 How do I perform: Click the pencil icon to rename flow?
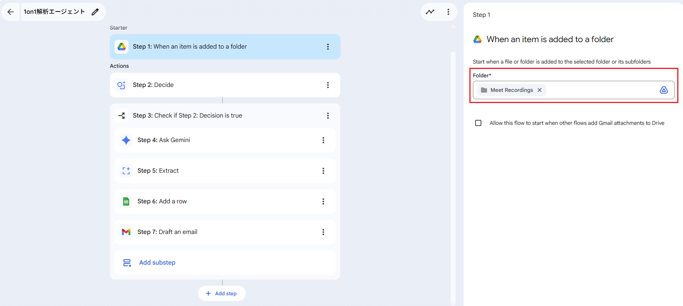pyautogui.click(x=95, y=12)
